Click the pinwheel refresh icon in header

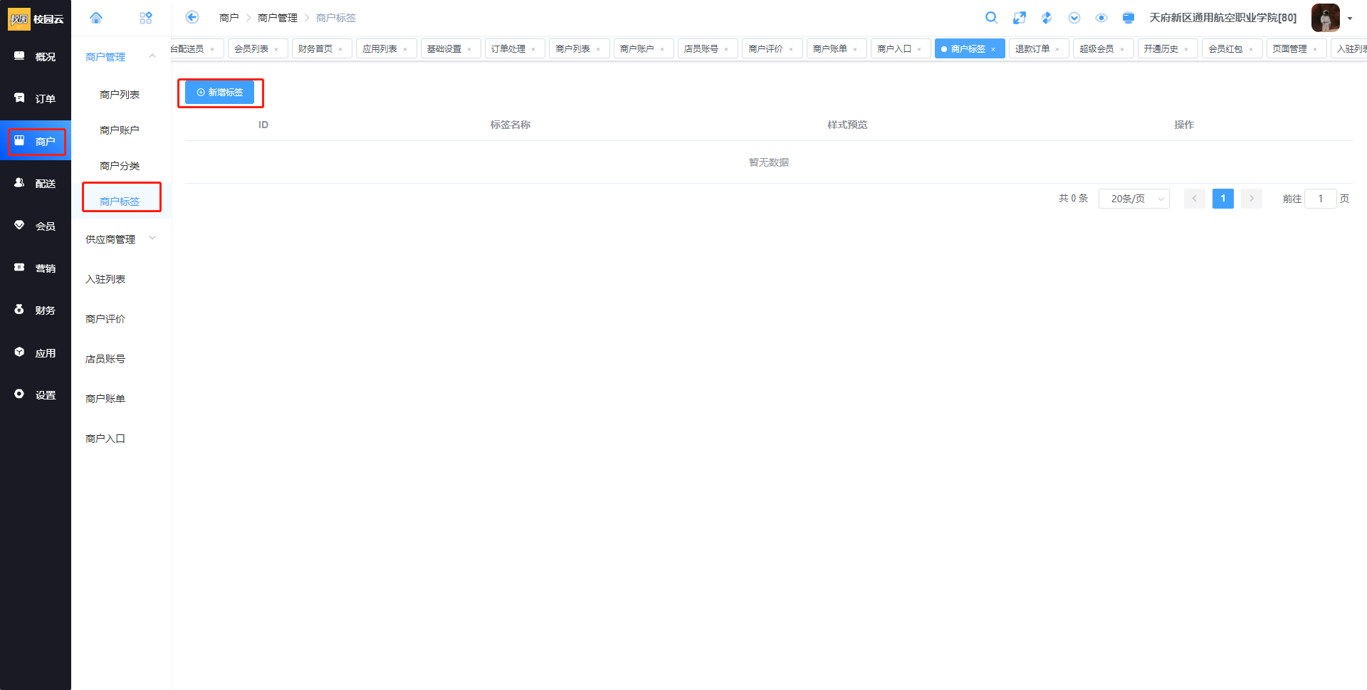tap(1047, 18)
